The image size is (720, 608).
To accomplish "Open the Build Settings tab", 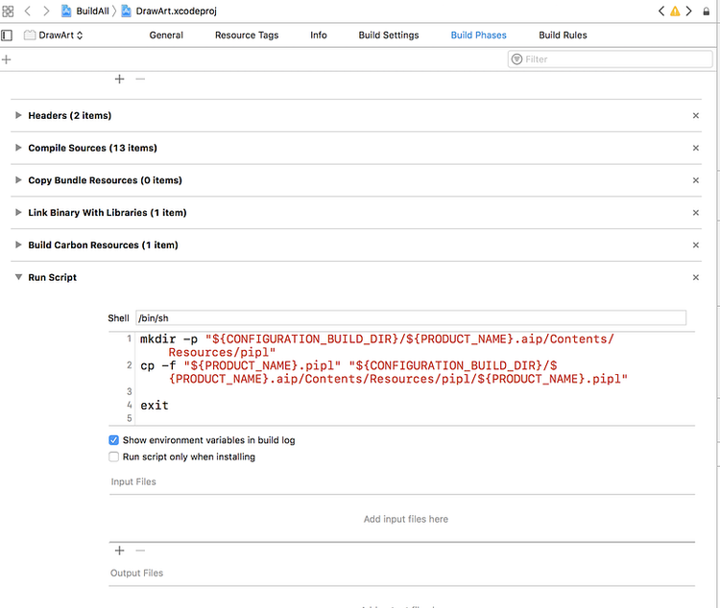I will click(x=389, y=35).
